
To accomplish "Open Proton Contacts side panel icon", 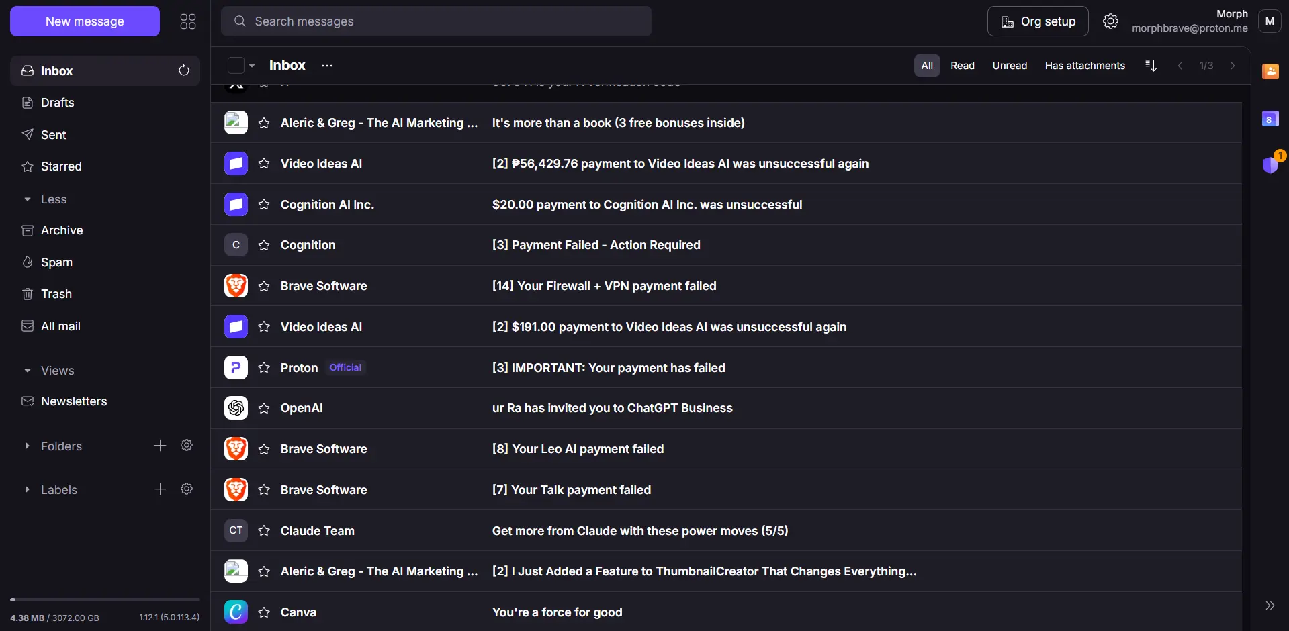I will tap(1270, 71).
